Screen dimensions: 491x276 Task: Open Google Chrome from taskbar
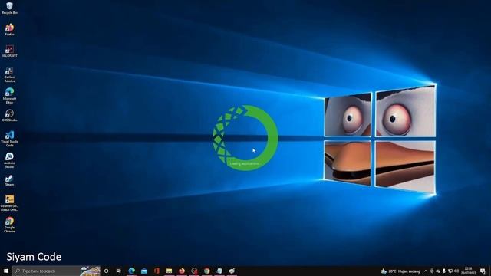pos(206,271)
